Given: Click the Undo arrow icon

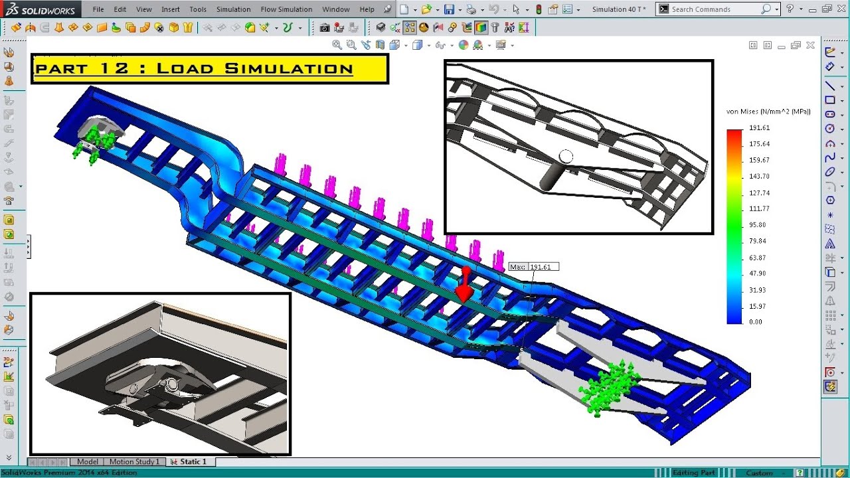Looking at the screenshot, I should click(x=493, y=9).
